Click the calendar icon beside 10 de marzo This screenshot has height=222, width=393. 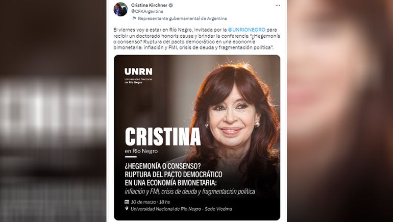[127, 202]
